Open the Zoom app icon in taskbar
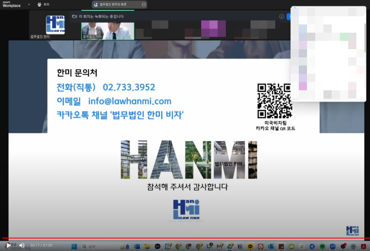Screen dimensions: 370x251 (x=333, y=246)
